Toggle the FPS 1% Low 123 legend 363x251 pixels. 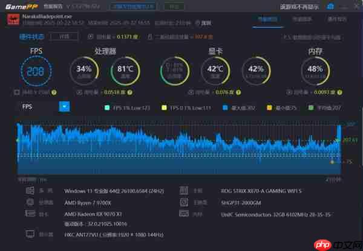tap(127, 108)
